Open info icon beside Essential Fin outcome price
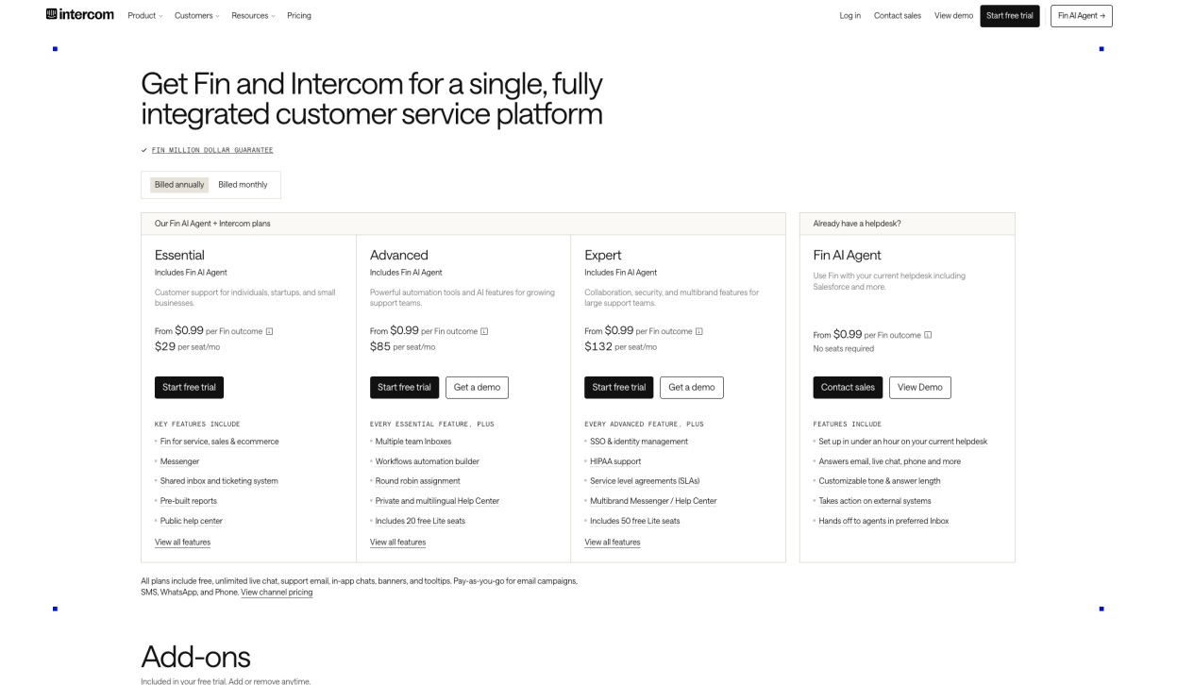Viewport: 1194px width, 685px height. tap(269, 331)
